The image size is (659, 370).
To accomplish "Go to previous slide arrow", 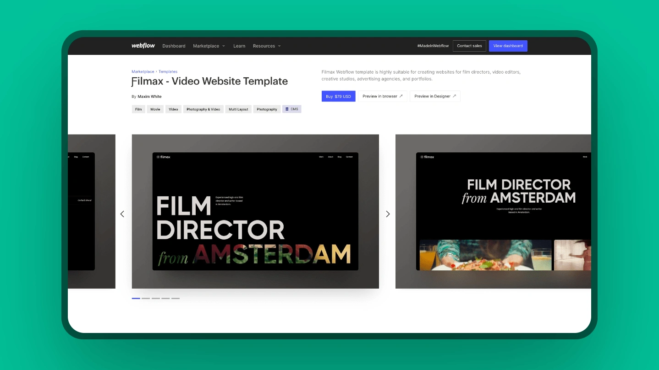I will click(122, 214).
